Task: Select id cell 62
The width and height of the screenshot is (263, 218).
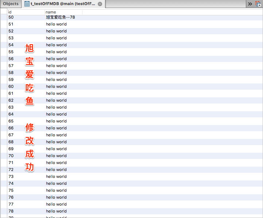Action: tap(11, 100)
